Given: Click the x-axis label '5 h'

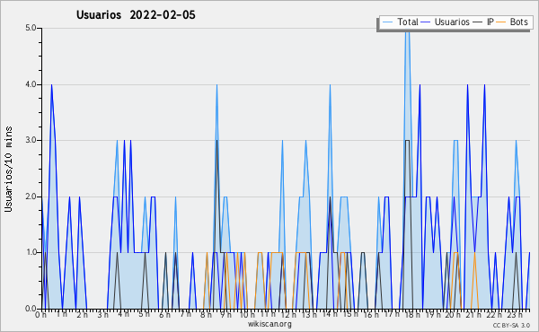Looking at the screenshot, I should click(144, 313).
